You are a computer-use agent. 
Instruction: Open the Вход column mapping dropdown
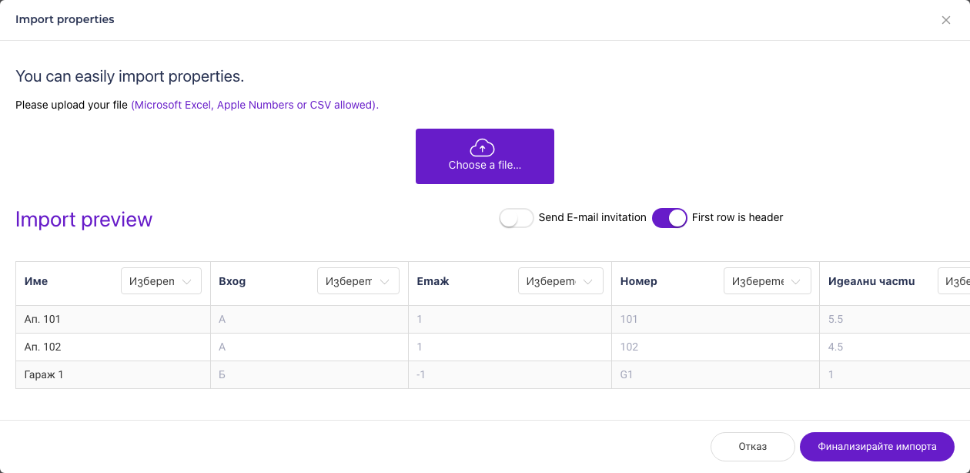click(x=358, y=281)
